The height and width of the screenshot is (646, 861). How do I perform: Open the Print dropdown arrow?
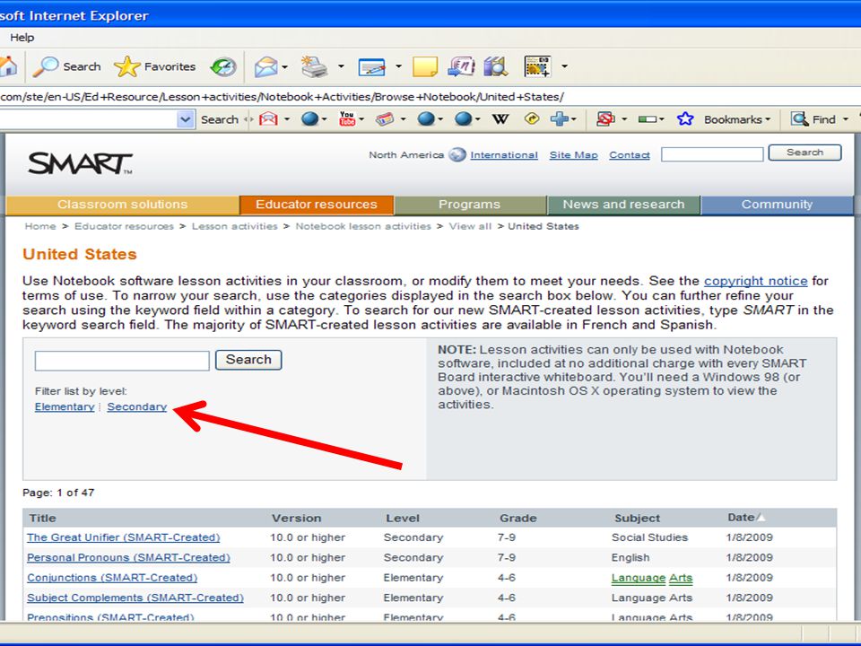pyautogui.click(x=341, y=66)
